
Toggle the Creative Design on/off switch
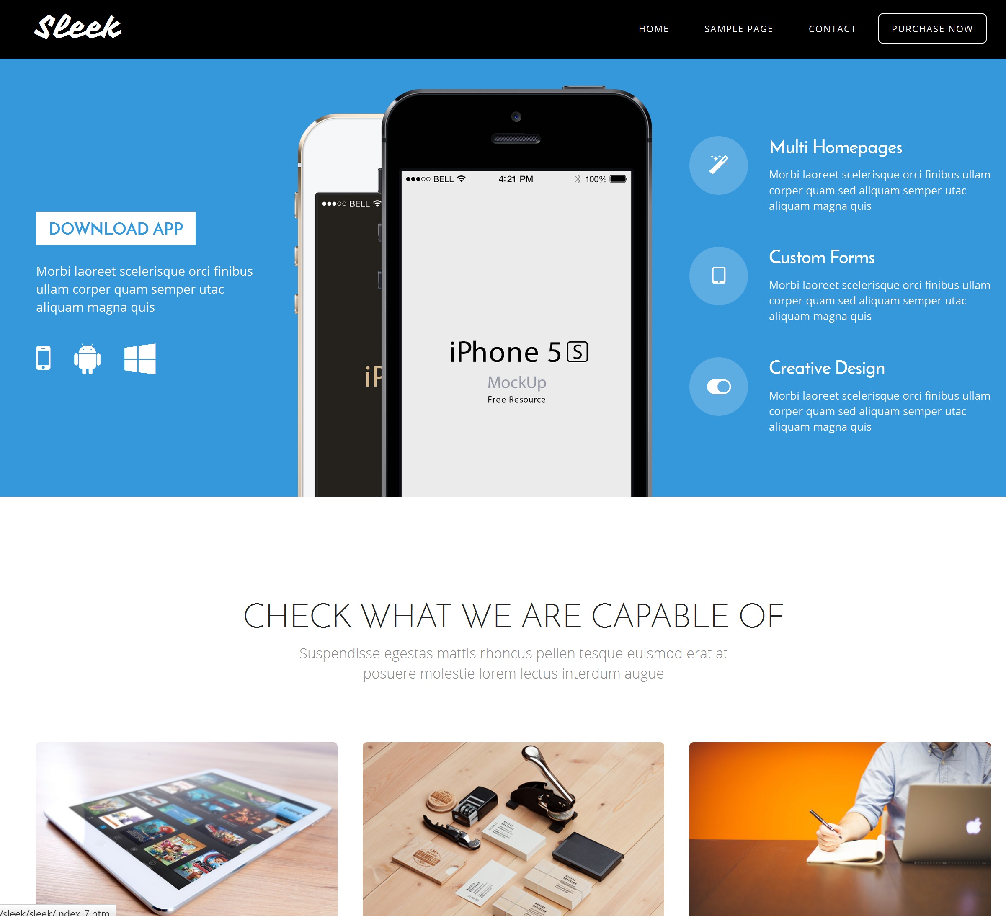(720, 387)
